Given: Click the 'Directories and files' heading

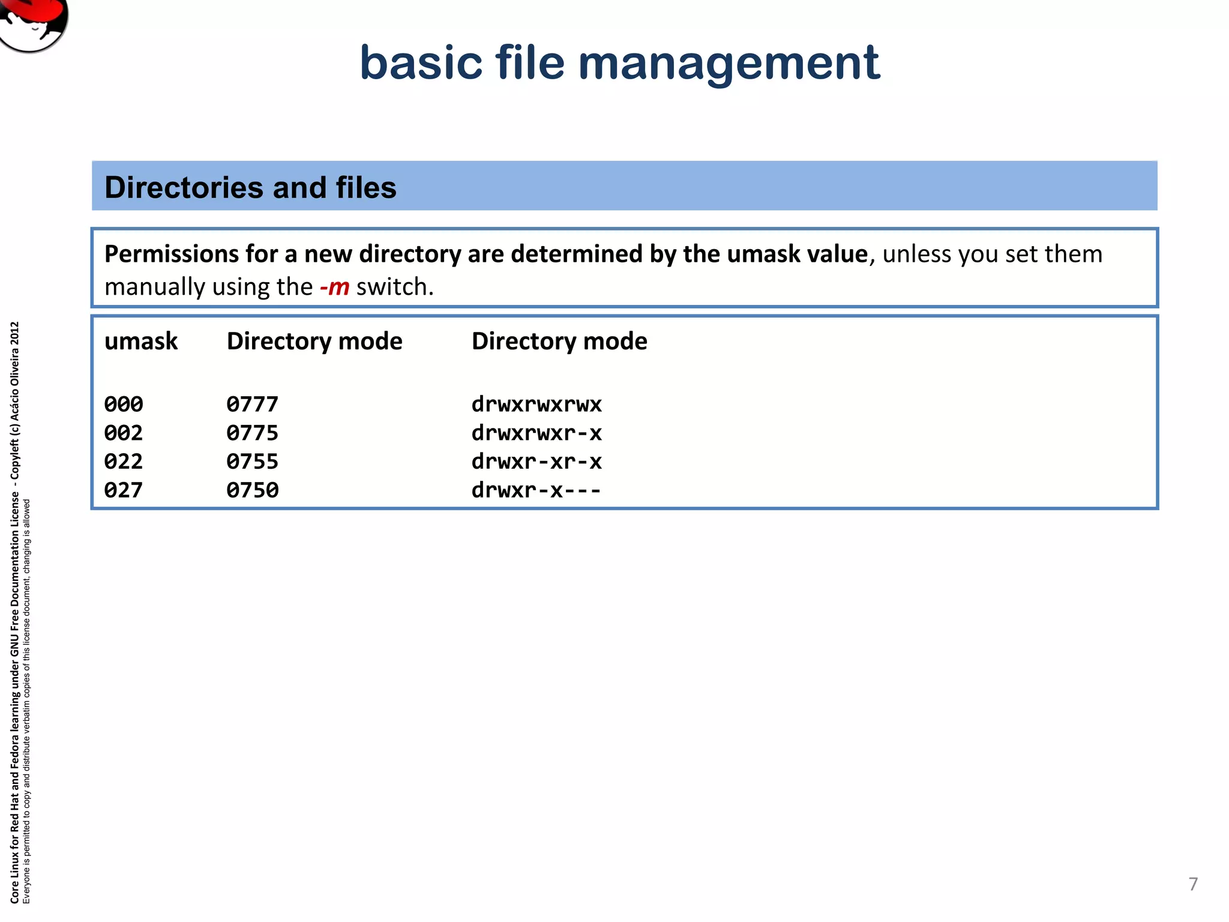Looking at the screenshot, I should pyautogui.click(x=250, y=187).
